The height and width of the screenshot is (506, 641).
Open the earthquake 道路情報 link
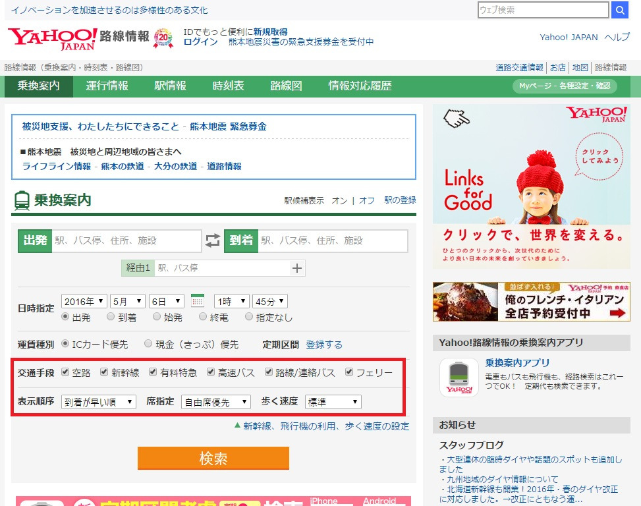click(224, 166)
